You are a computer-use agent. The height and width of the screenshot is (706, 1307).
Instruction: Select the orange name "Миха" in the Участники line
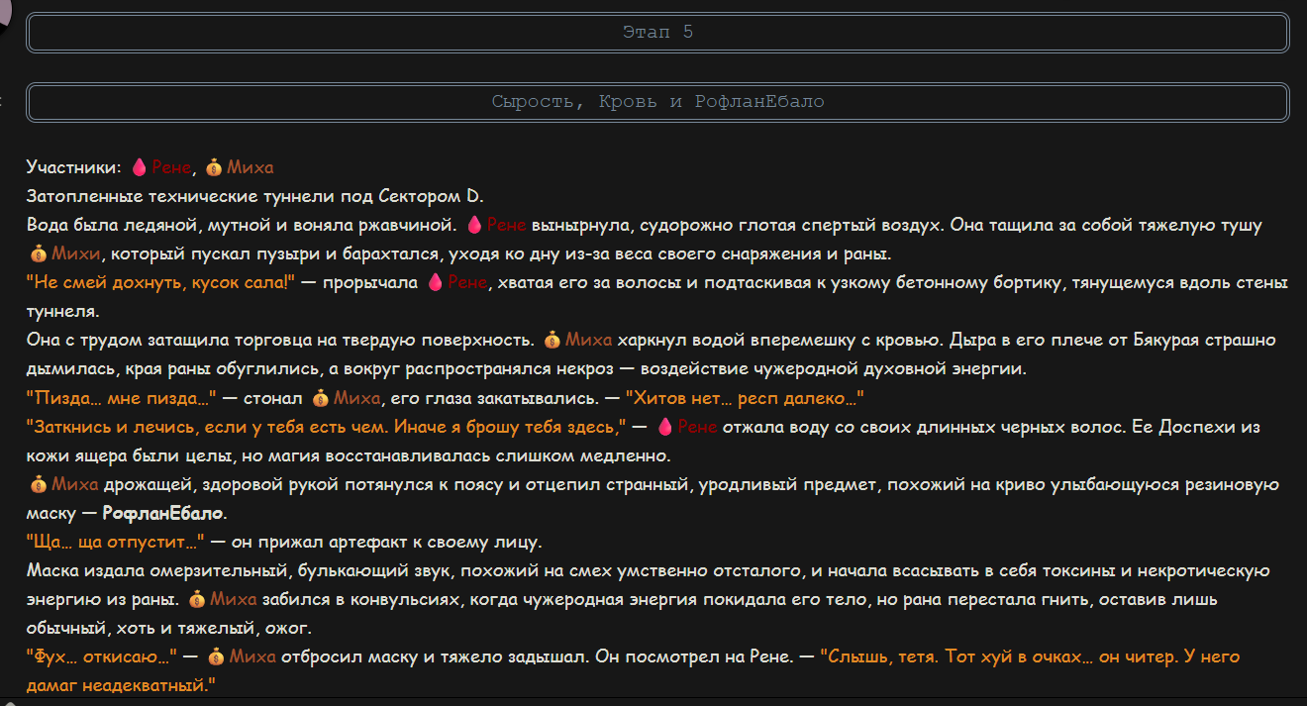tap(249, 167)
